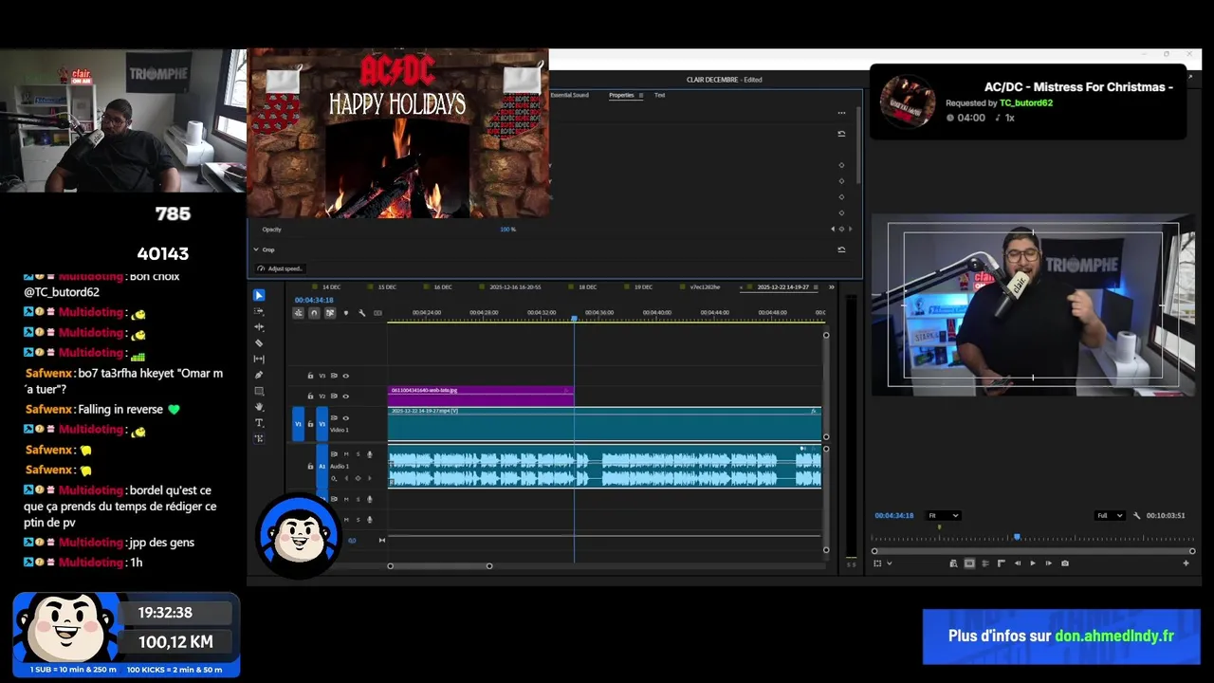
Task: Open the Fit zoom level dropdown
Action: [x=944, y=515]
